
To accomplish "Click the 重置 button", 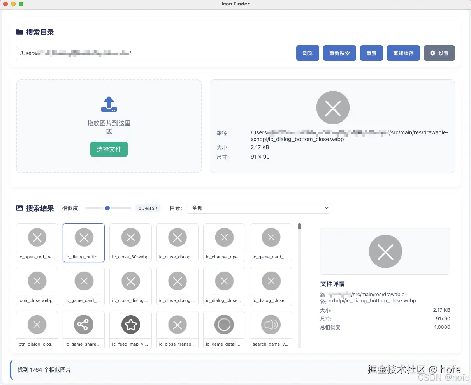I will [x=371, y=53].
